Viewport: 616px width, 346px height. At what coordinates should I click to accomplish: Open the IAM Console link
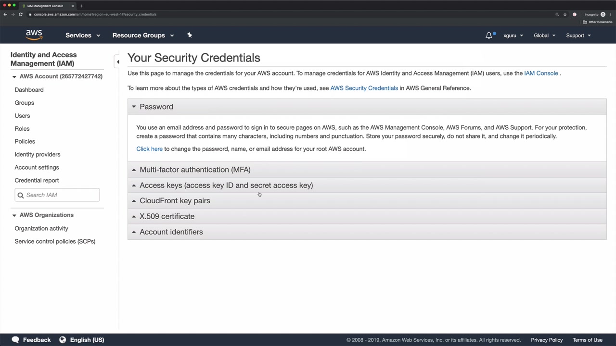tap(541, 73)
